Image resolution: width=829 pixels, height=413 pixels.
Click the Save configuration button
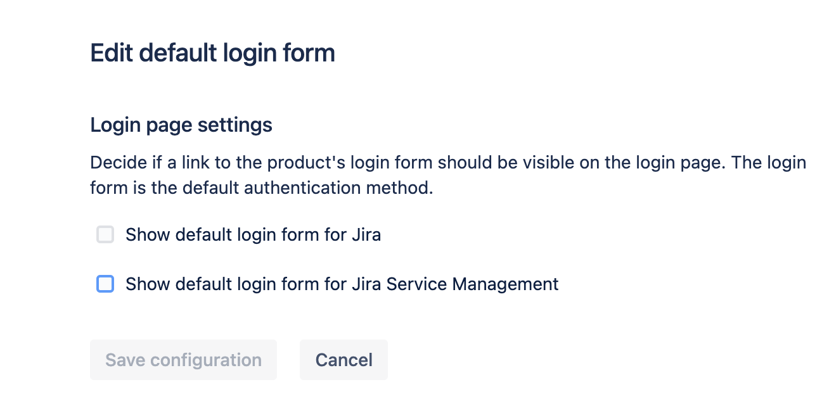[x=183, y=360]
